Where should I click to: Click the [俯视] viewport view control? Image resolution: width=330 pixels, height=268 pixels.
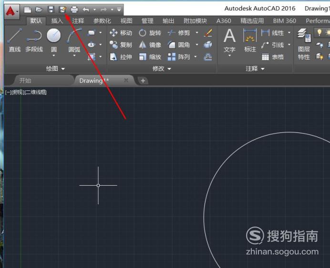coord(18,92)
